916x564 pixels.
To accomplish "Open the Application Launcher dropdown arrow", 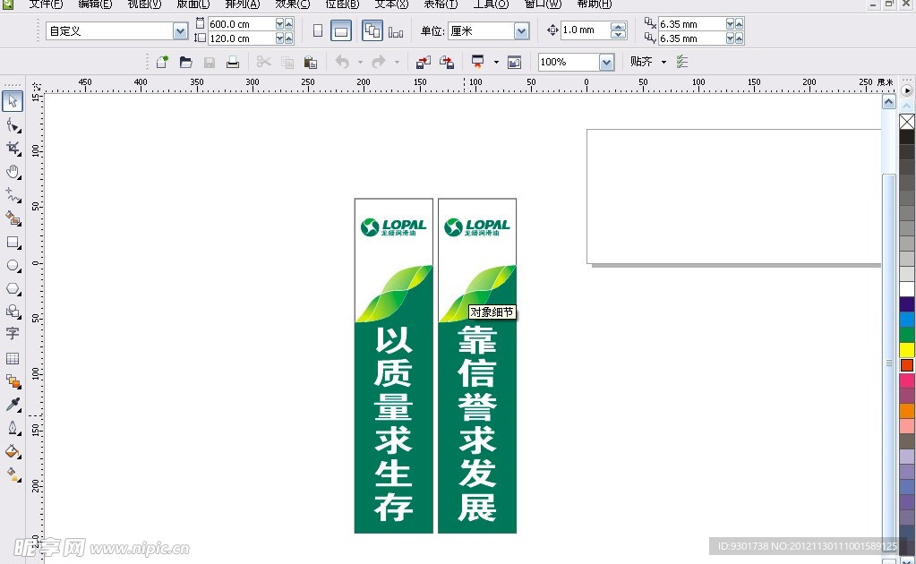I will coord(496,62).
